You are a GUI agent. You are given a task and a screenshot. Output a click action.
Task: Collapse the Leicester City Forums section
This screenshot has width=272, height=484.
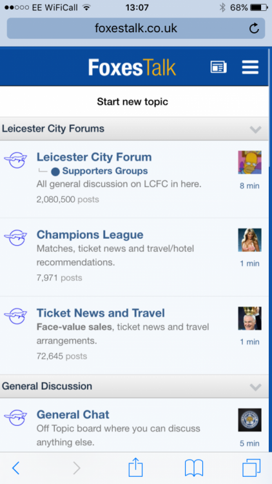coord(255,129)
